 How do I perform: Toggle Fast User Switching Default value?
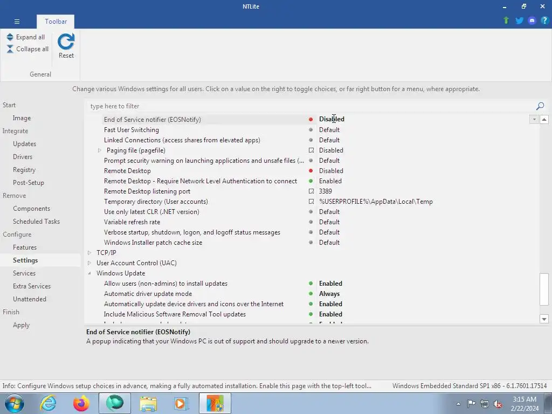pyautogui.click(x=329, y=130)
